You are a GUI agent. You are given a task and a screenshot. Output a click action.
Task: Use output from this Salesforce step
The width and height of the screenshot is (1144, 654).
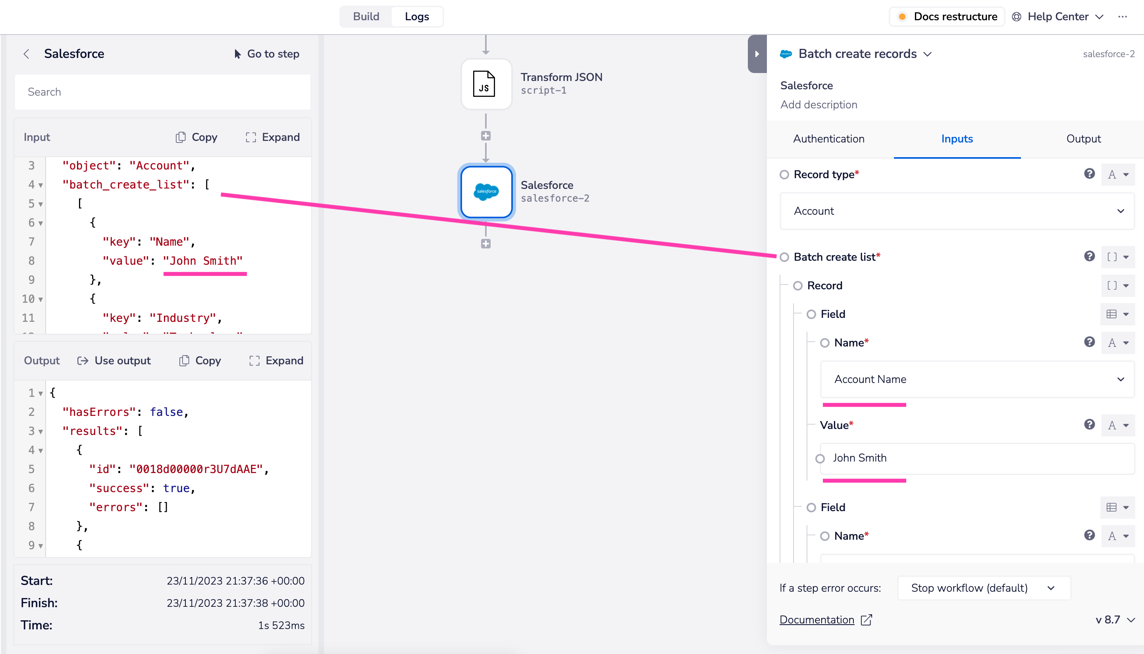(x=114, y=360)
